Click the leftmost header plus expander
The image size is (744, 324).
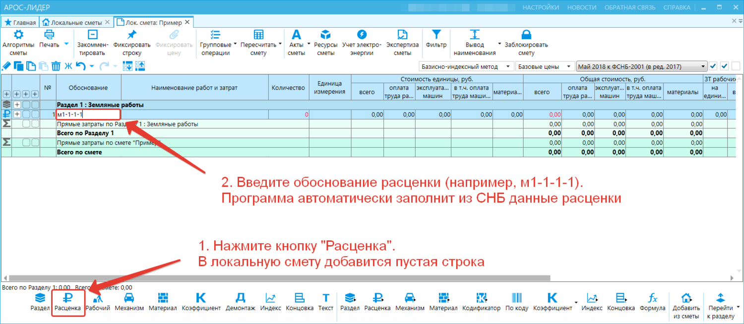pyautogui.click(x=6, y=94)
